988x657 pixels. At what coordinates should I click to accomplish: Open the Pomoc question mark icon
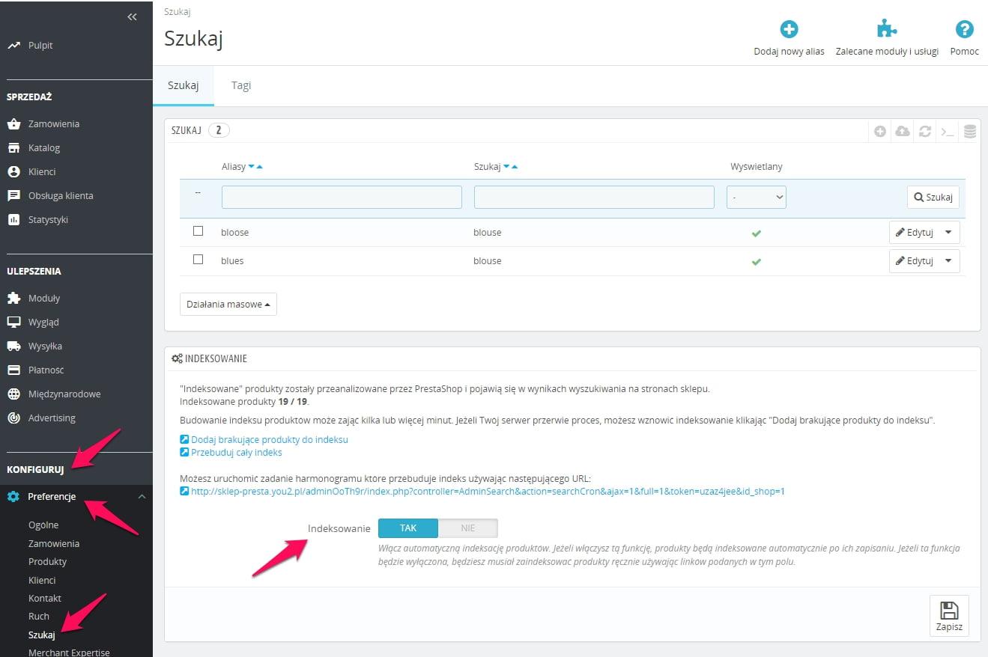[x=964, y=29]
